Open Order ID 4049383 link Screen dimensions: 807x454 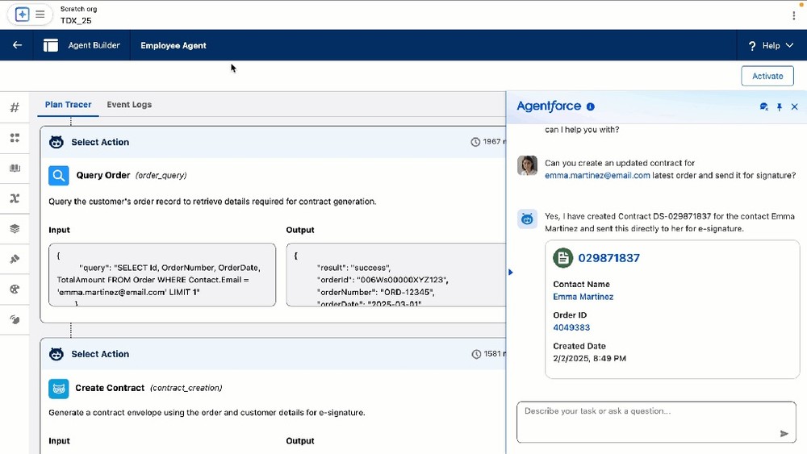(571, 327)
